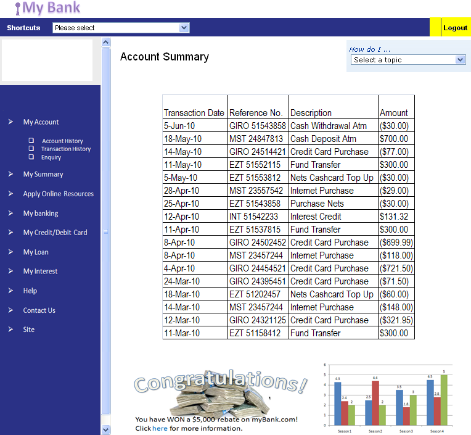Check the Account History checkbox
The height and width of the screenshot is (435, 471).
click(x=31, y=141)
